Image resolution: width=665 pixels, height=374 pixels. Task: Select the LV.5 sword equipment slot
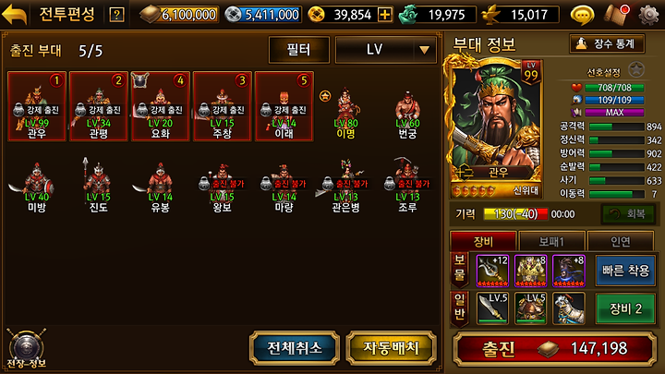492,308
